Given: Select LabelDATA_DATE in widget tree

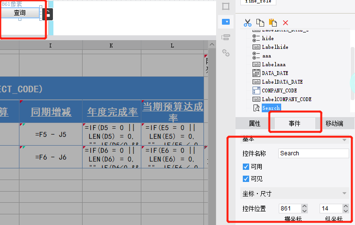Looking at the screenshot, I should click(x=282, y=82).
